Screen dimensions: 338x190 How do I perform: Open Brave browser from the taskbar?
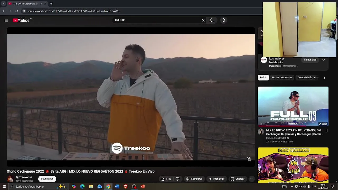pos(125,187)
